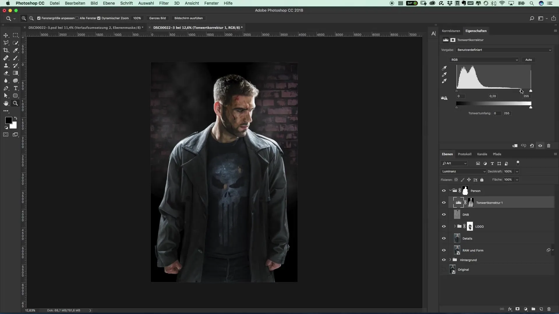Viewport: 559px width, 314px height.
Task: Open the Filter menu
Action: click(x=164, y=3)
